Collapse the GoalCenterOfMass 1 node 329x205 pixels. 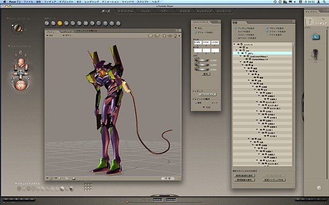(x=241, y=56)
